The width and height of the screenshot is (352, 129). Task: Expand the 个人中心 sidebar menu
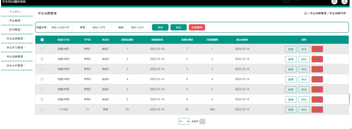click(16, 12)
